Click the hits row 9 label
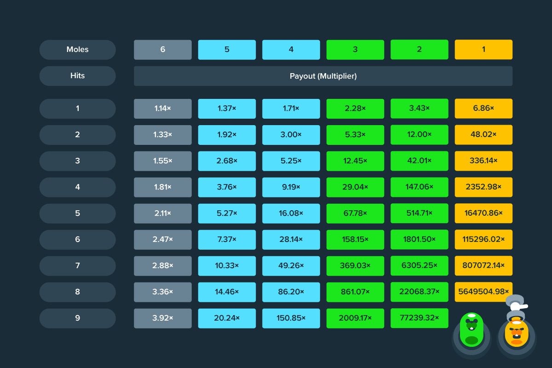The width and height of the screenshot is (552, 368). pyautogui.click(x=77, y=318)
